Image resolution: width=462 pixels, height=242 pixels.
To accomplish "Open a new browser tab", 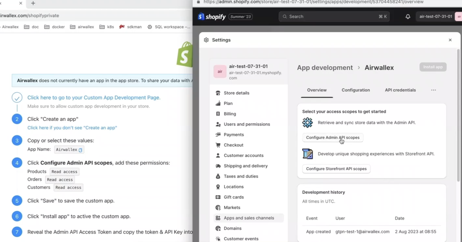I will (x=33, y=3).
